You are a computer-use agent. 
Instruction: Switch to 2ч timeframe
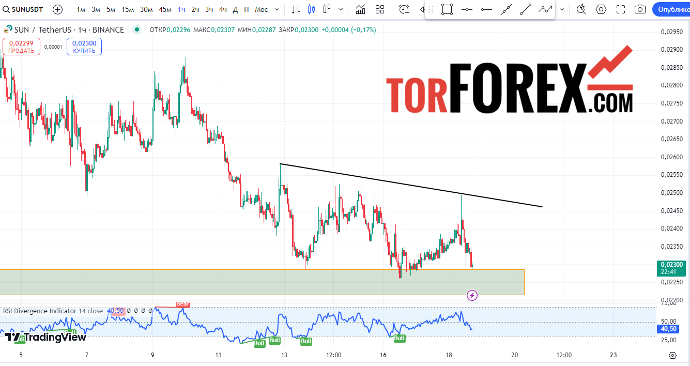point(195,9)
